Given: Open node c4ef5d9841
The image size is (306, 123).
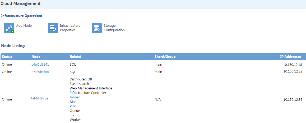Looking at the screenshot, I should [x=40, y=65].
